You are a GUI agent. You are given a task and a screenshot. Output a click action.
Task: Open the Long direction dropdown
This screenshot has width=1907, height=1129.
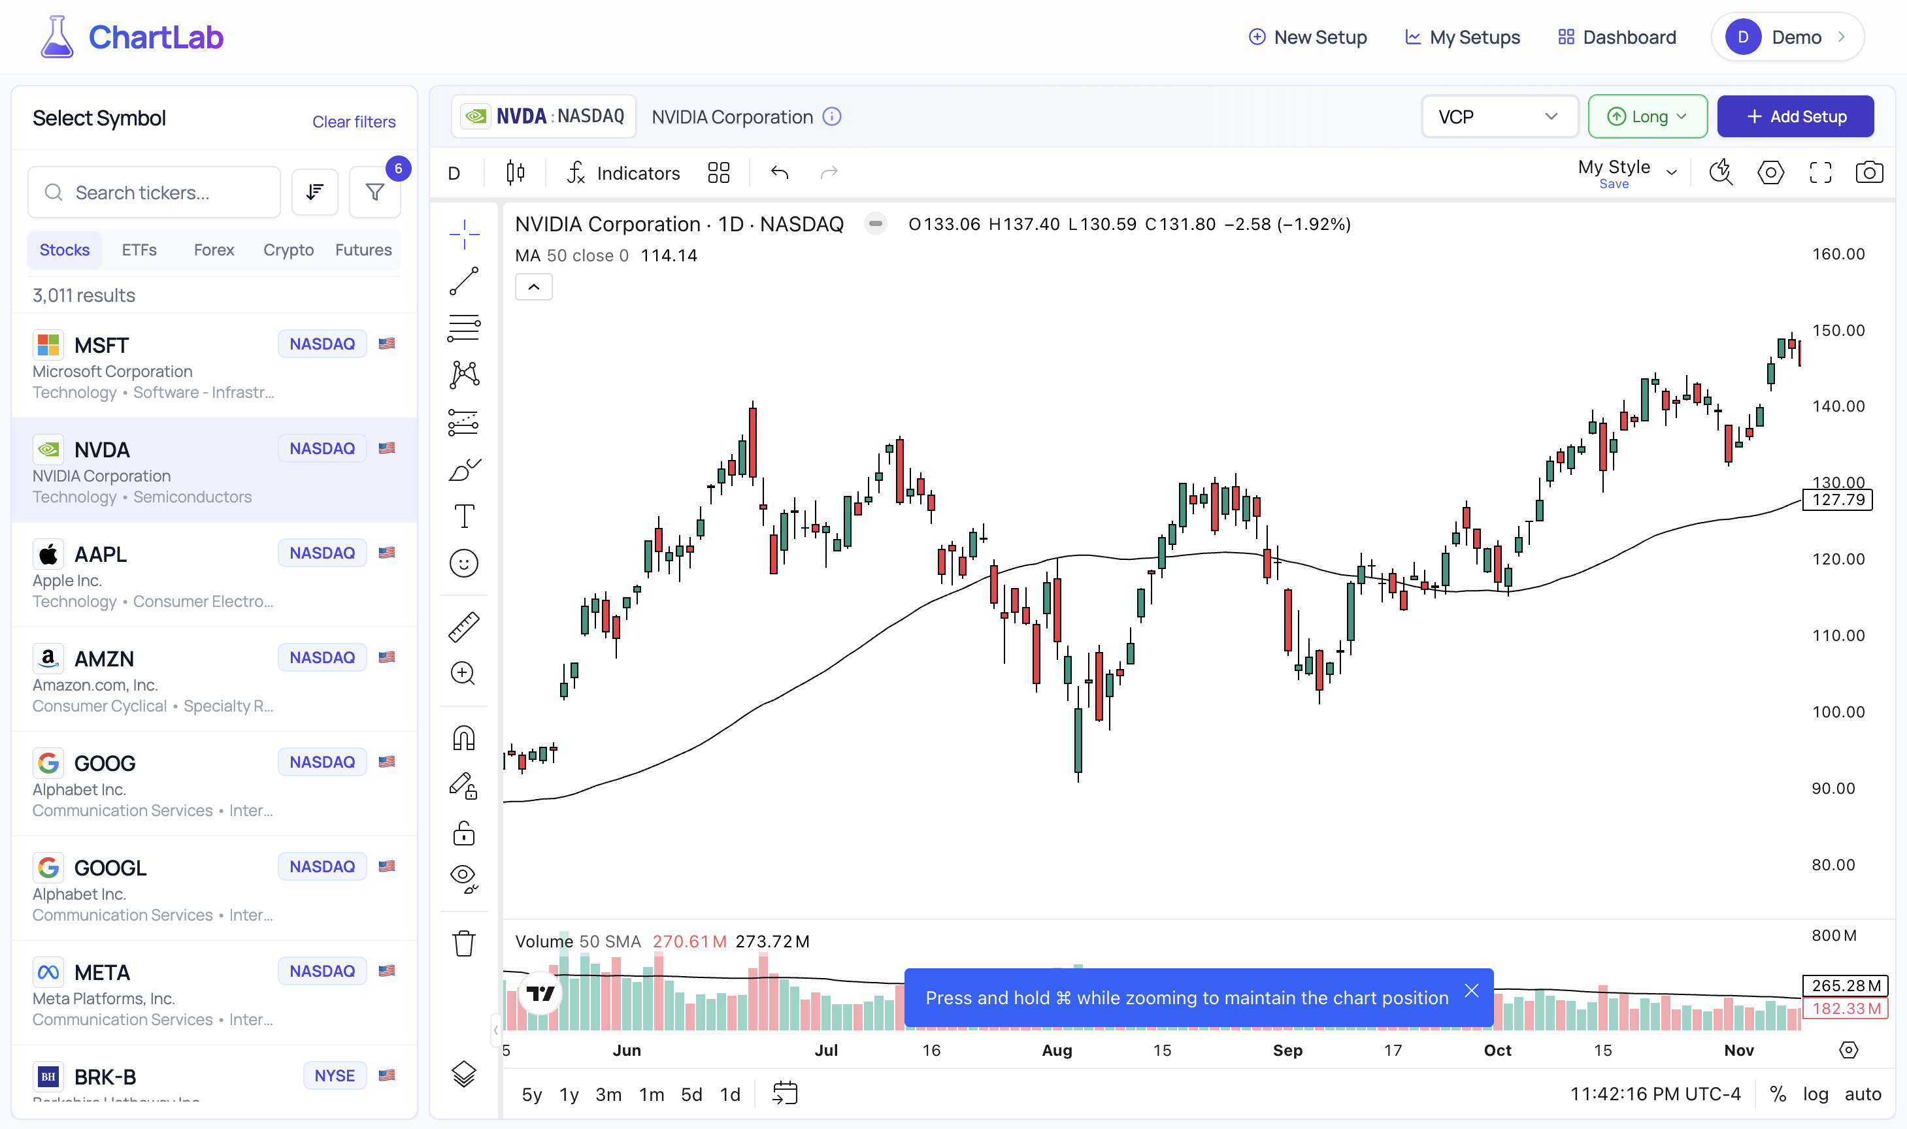pos(1648,116)
